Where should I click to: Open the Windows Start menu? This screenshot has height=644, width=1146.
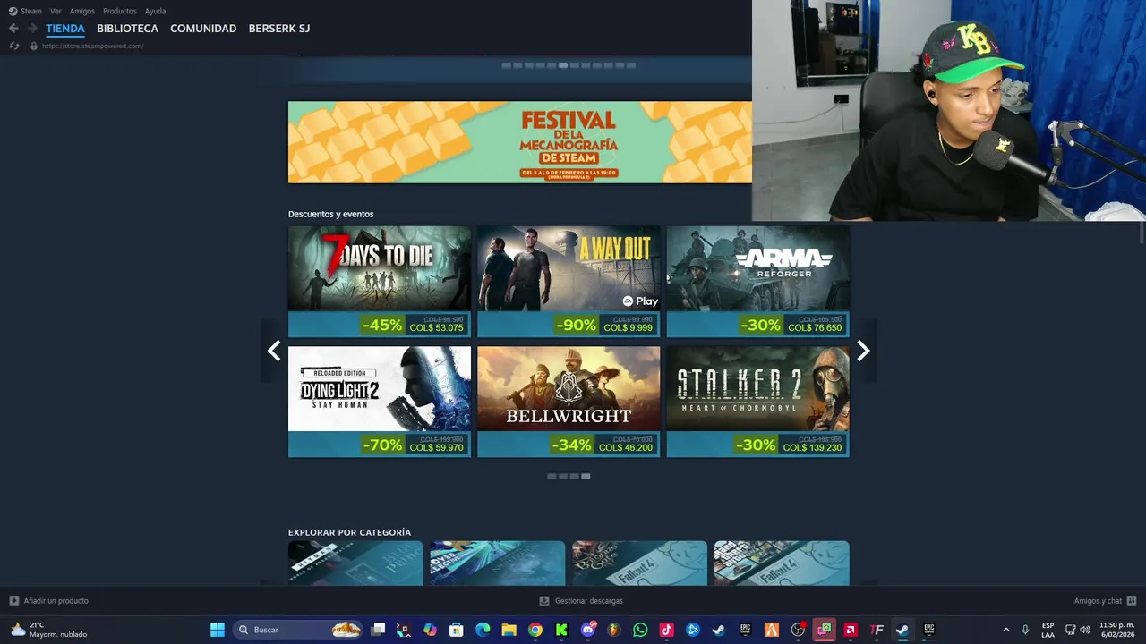218,630
